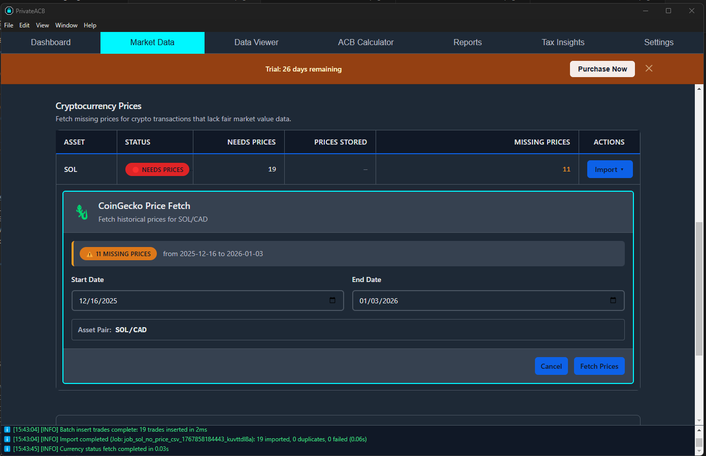Click the ASSET column header
706x456 pixels.
pyautogui.click(x=86, y=142)
